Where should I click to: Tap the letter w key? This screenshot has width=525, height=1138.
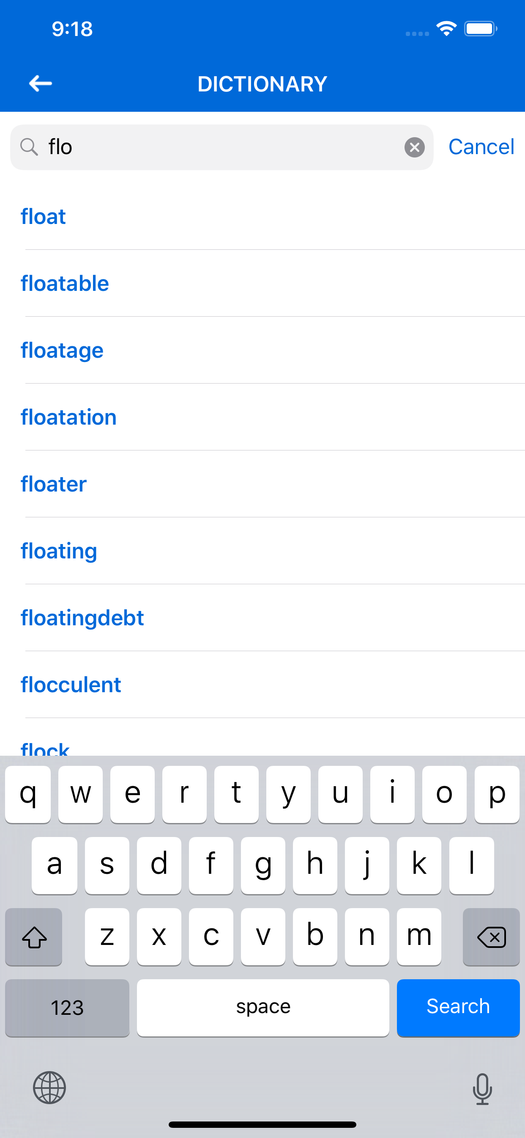click(x=80, y=794)
